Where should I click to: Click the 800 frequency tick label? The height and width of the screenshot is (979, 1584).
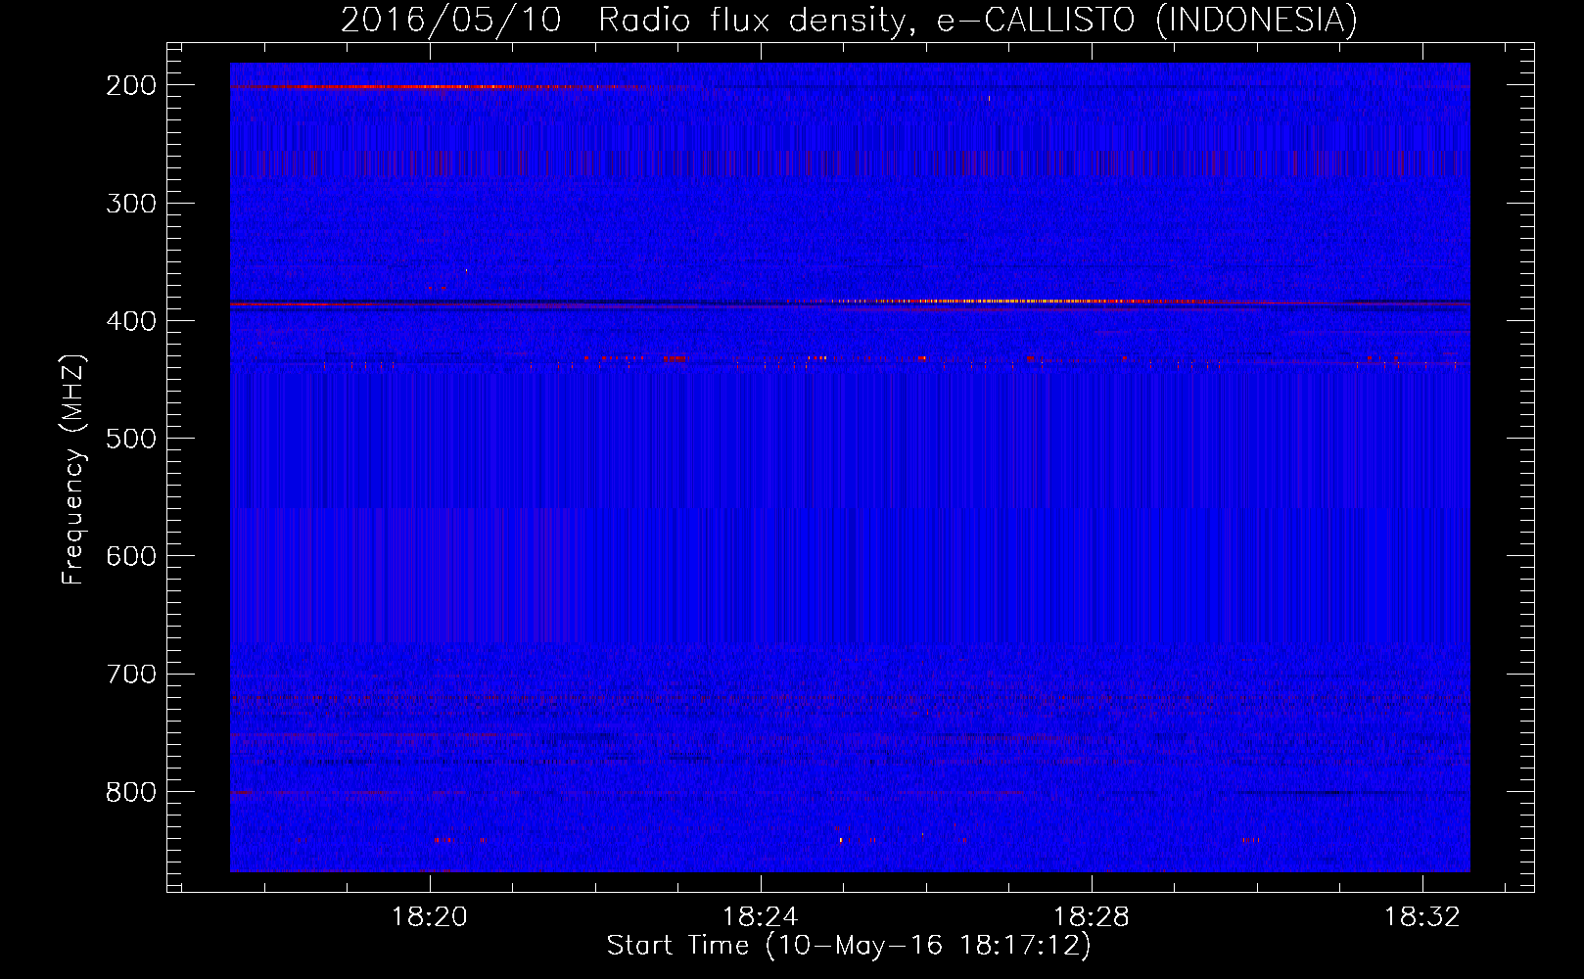(131, 791)
